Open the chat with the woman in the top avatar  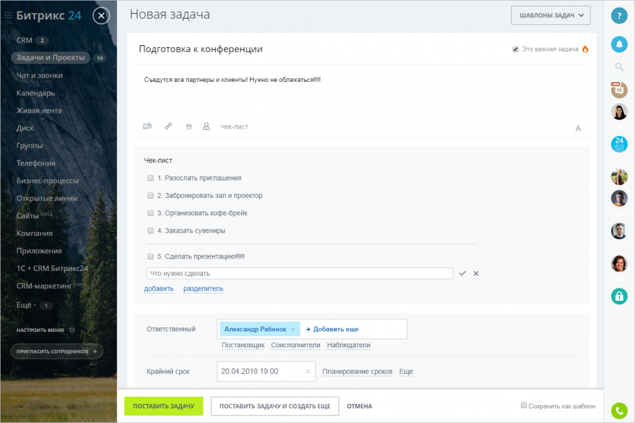coord(619,112)
